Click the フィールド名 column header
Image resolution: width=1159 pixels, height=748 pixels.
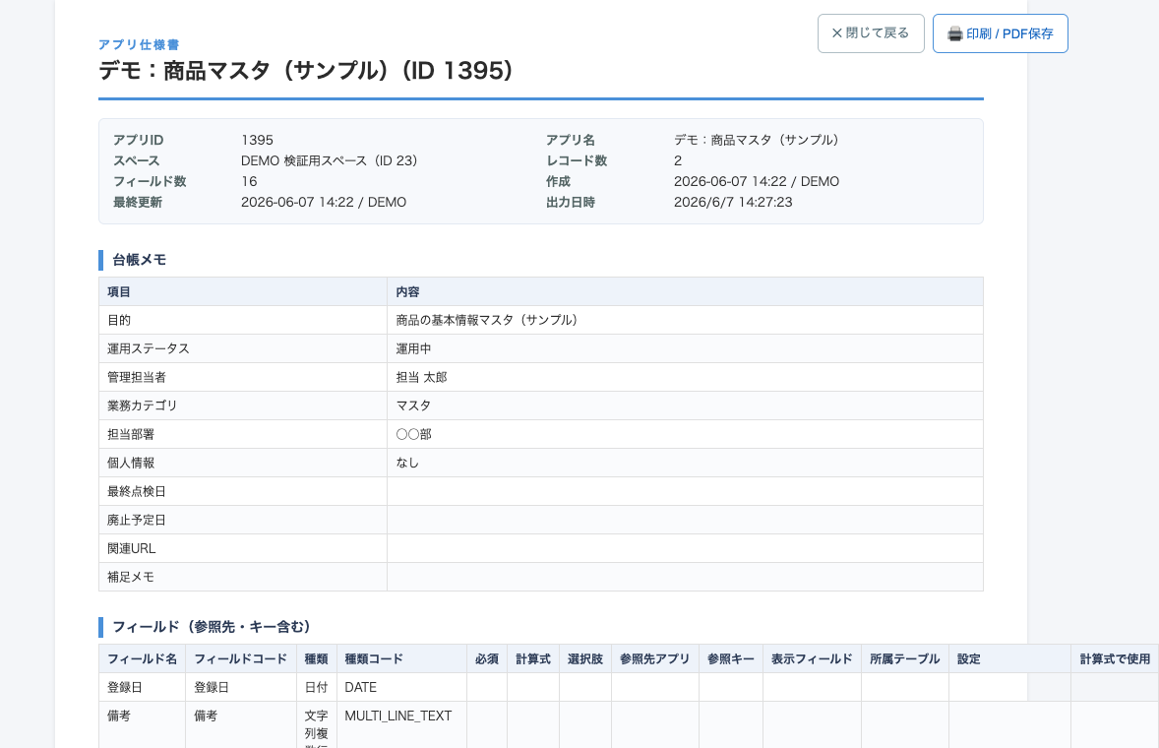tap(142, 658)
